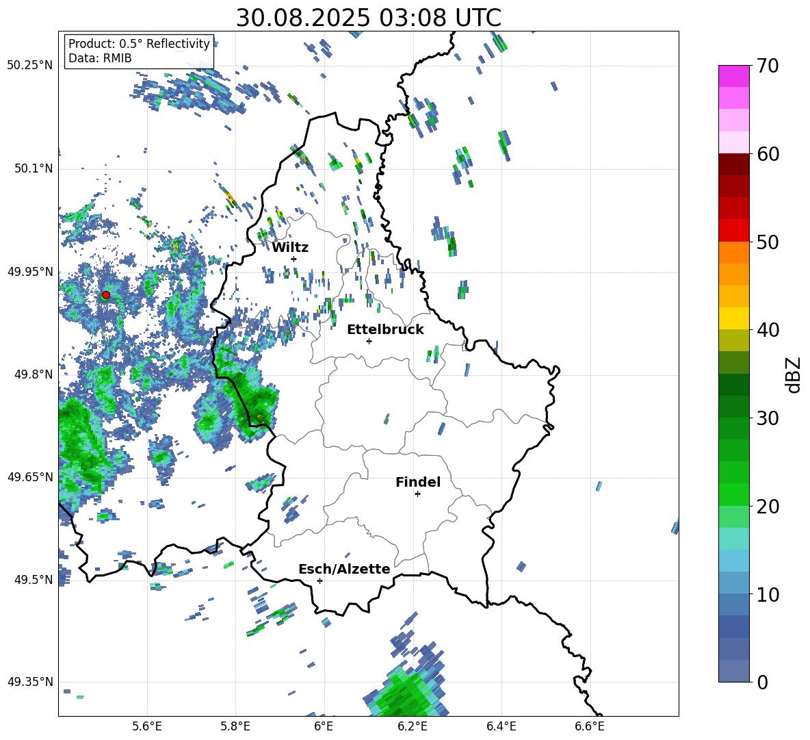Image resolution: width=810 pixels, height=740 pixels.
Task: Click the bright green colorbar segment above 20
Action: (x=733, y=494)
